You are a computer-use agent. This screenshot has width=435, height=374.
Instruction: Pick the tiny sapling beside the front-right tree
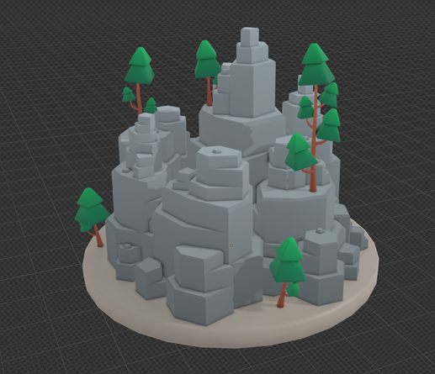(294, 290)
